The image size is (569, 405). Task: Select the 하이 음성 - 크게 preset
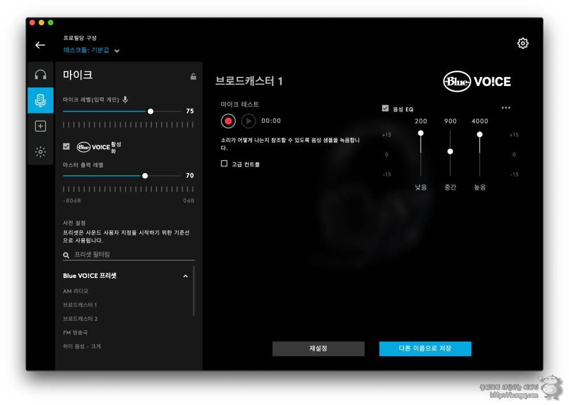coord(81,346)
